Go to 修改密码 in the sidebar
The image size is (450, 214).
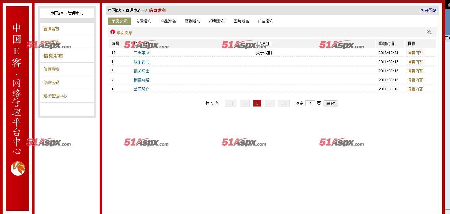pyautogui.click(x=51, y=82)
